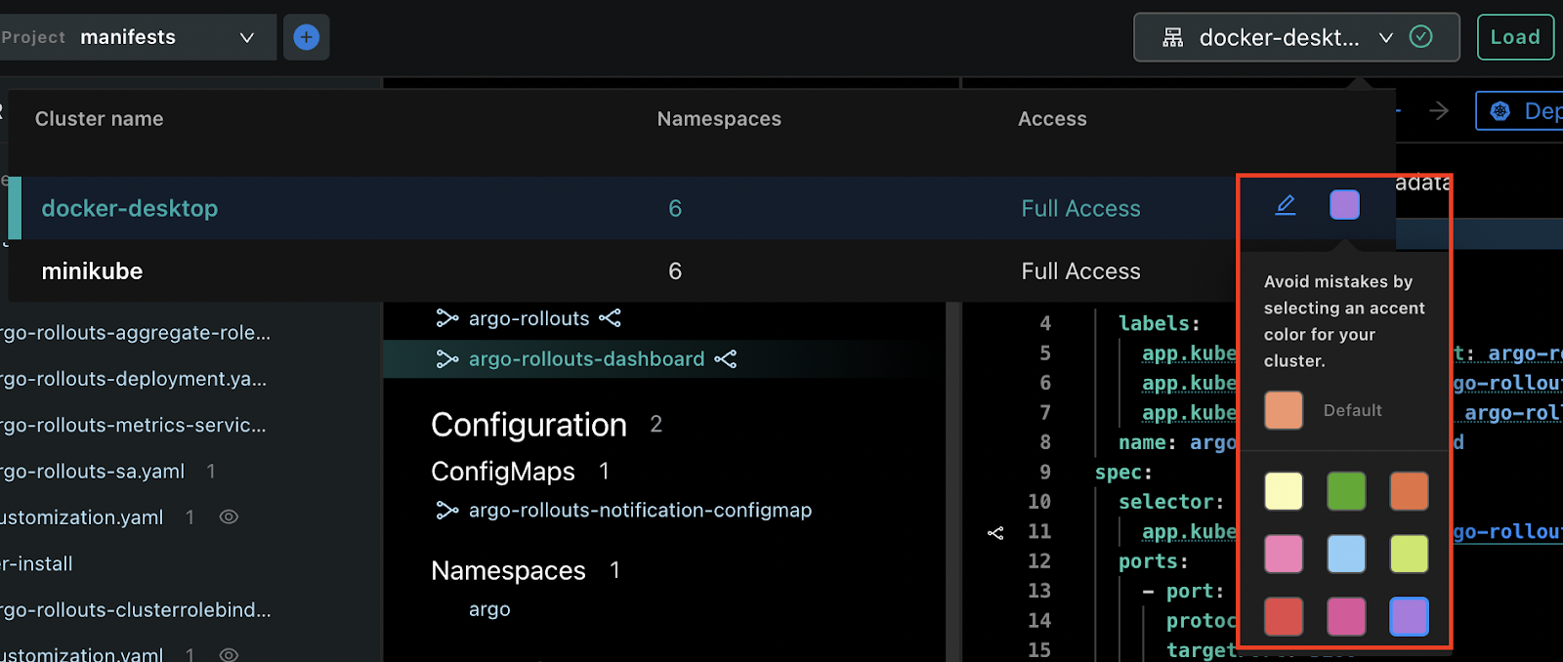This screenshot has width=1563, height=662.
Task: Open the docker-desktop cluster accent color swatch
Action: point(1345,205)
